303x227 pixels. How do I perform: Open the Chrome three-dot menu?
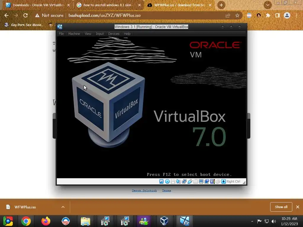[x=296, y=15]
